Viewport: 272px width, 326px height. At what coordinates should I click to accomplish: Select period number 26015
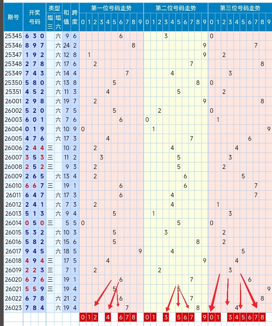[x=13, y=232]
